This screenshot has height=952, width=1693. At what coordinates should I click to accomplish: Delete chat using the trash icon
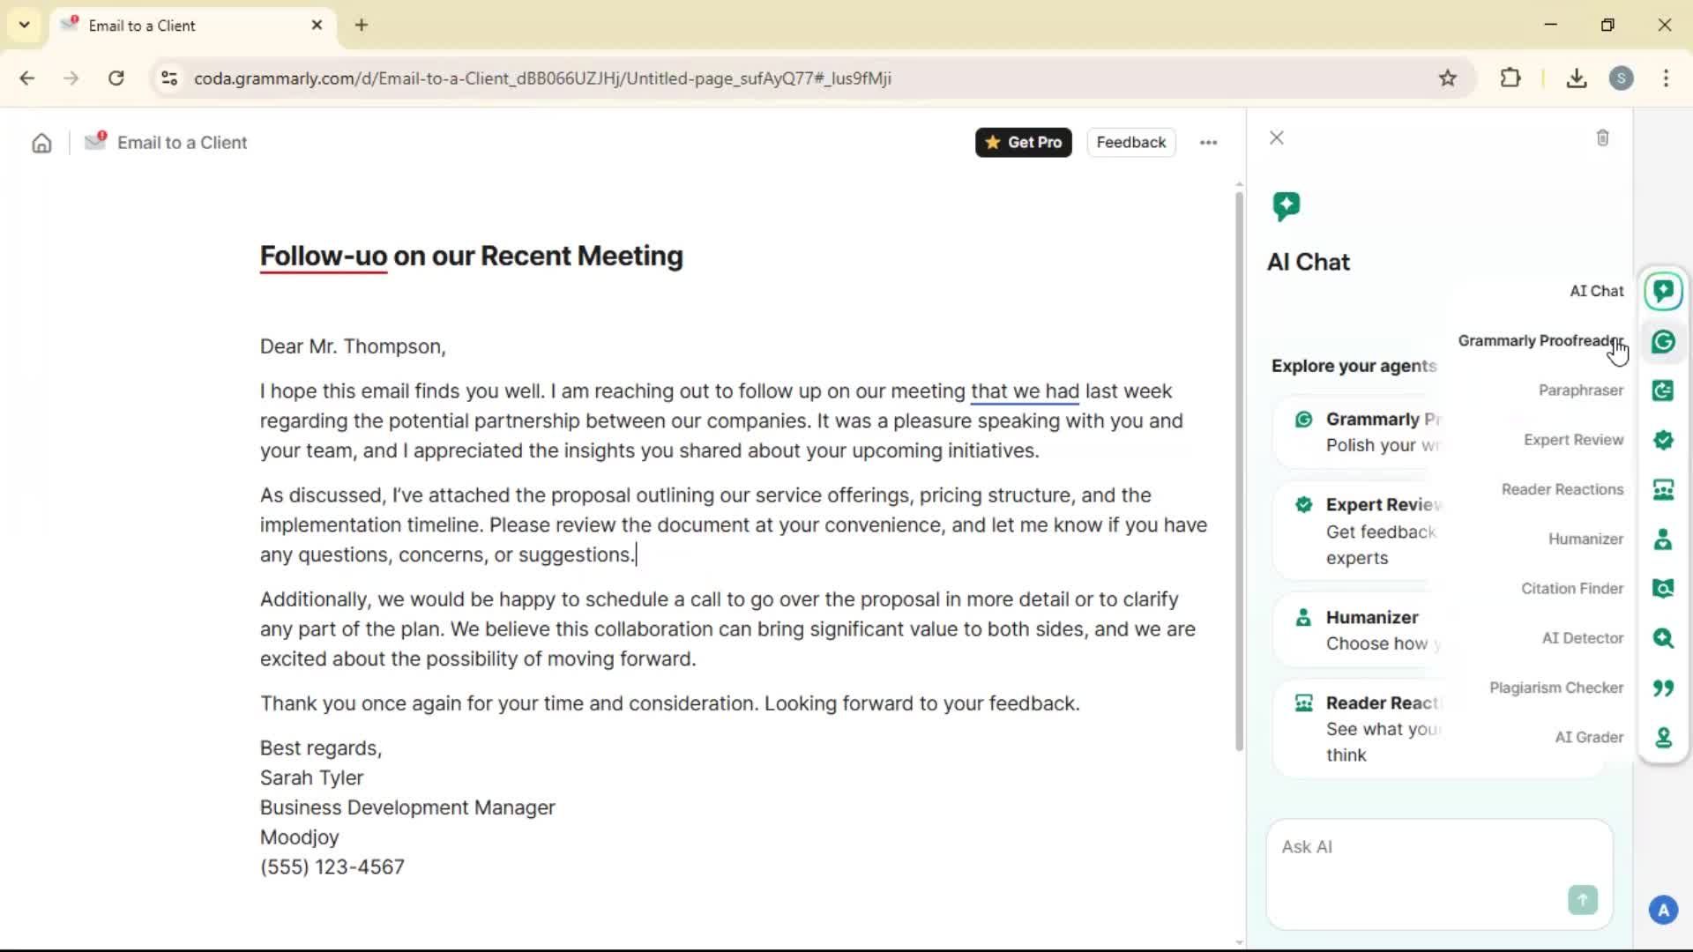1602,138
